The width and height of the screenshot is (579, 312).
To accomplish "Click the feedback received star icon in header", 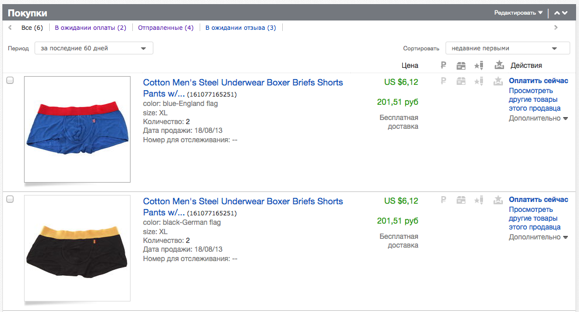I will click(499, 65).
